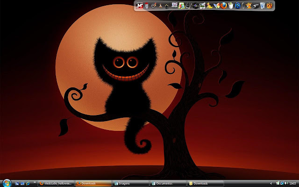Screen dimensions: 299x187
Task: Expand quick launch overflow chevron
Action: click(35, 182)
